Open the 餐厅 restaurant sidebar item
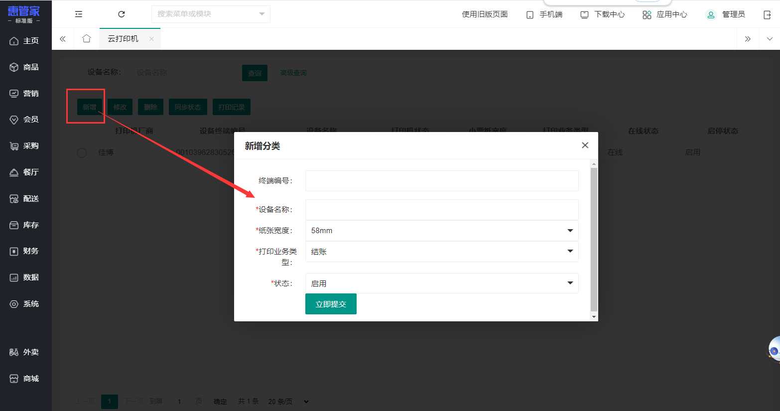The image size is (780, 411). (24, 172)
